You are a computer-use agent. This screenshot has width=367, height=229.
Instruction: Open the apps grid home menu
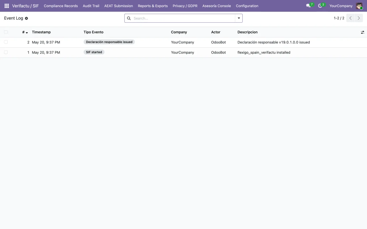pyautogui.click(x=7, y=6)
